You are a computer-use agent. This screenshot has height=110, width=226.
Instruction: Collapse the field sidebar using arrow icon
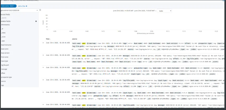[x=40, y=10]
